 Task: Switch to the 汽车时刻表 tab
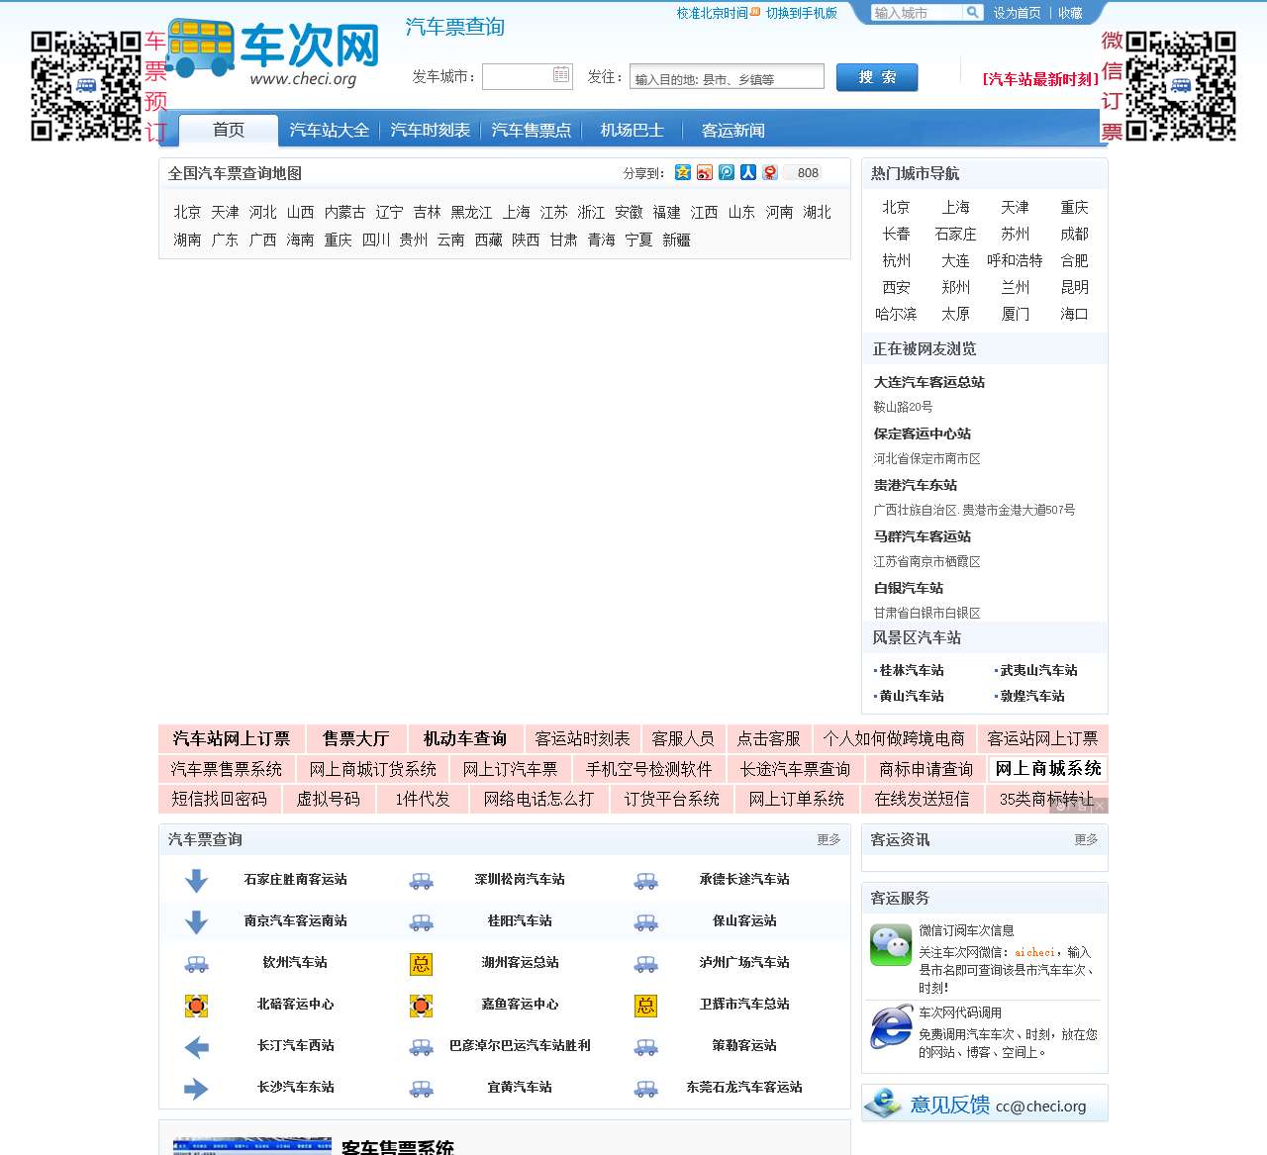click(x=431, y=130)
